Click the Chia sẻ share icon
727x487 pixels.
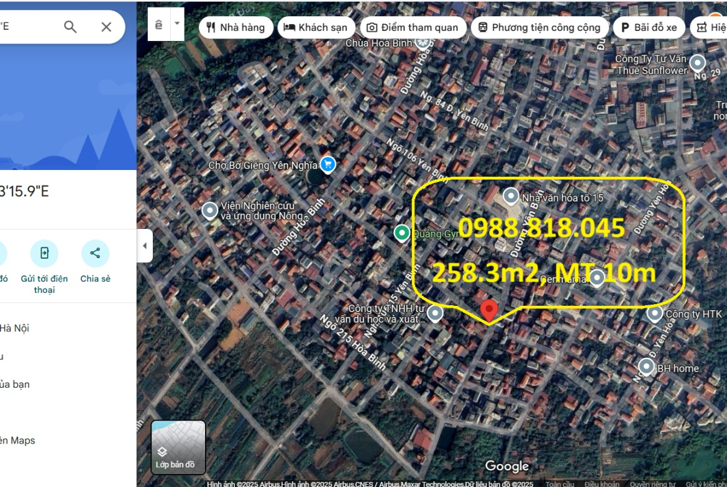(x=95, y=254)
